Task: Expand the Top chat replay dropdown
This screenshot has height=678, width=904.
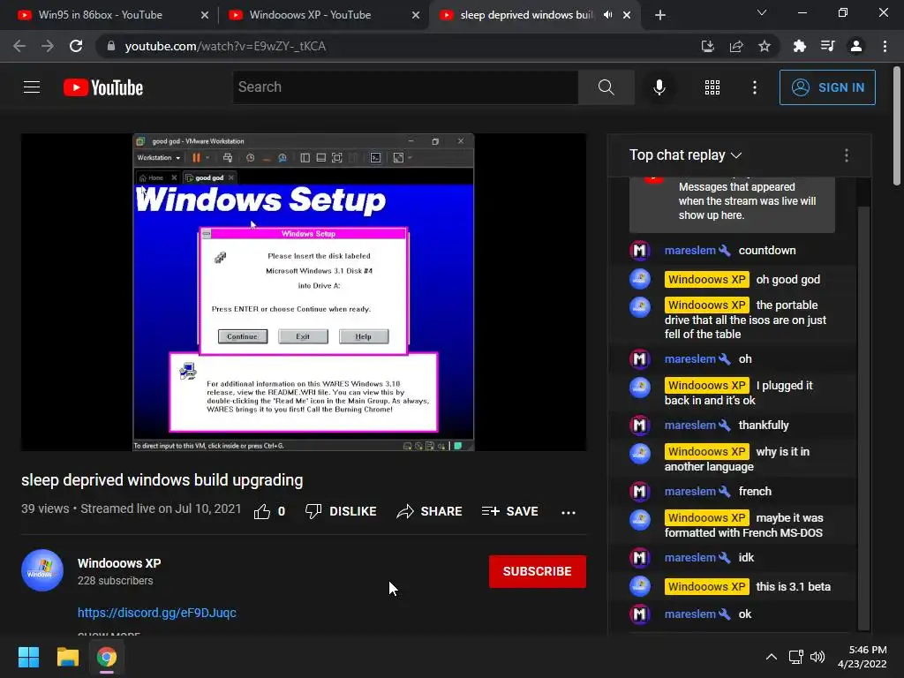Action: [x=685, y=155]
